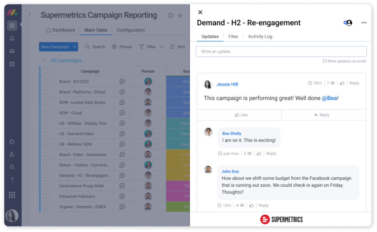Image resolution: width=377 pixels, height=232 pixels.
Task: Open the notifications bell in sidebar
Action: (x=12, y=38)
